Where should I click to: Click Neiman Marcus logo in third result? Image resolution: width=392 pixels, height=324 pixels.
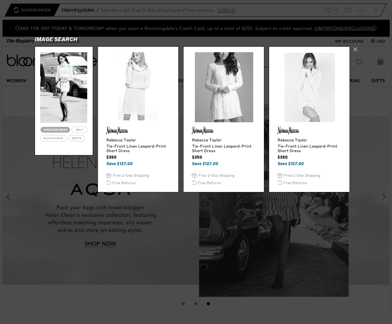288,130
